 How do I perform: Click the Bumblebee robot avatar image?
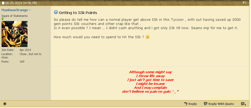(x=15, y=34)
